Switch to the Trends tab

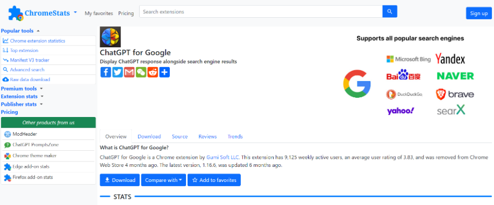pos(235,136)
